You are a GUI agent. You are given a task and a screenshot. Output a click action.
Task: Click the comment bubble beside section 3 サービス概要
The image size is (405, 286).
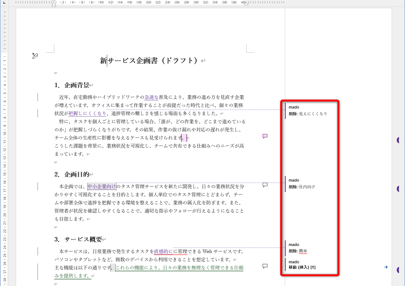tap(265, 266)
